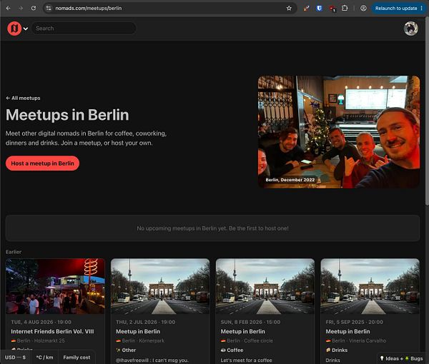Click Host a meetup in Berlin button
Viewport: 429px width, 364px height.
click(x=42, y=163)
